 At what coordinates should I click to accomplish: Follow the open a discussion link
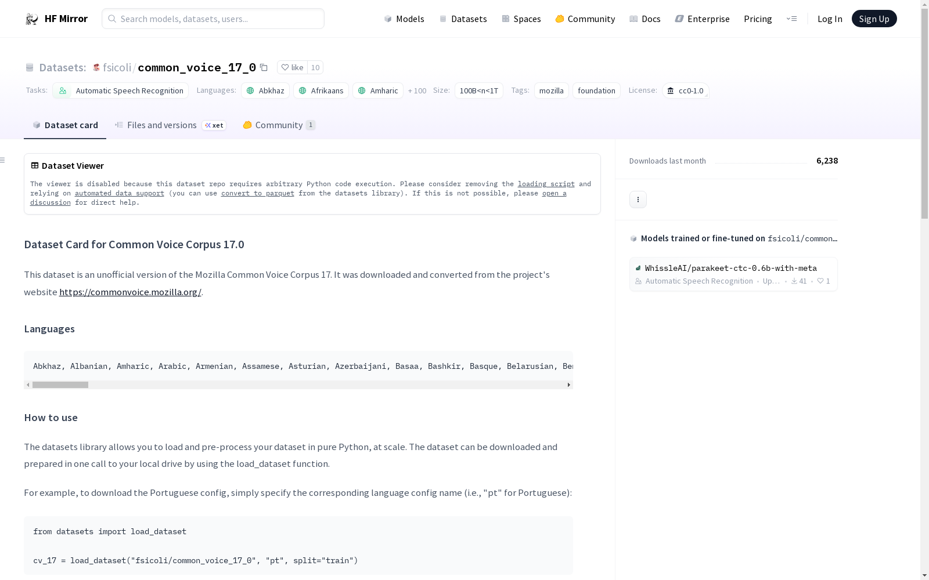pyautogui.click(x=554, y=193)
